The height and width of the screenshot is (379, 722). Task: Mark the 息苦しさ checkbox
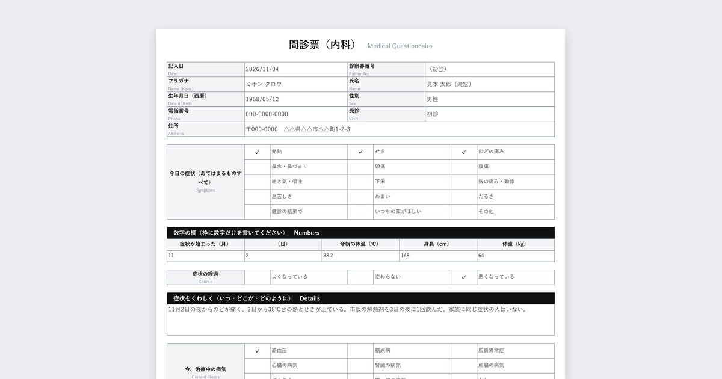point(257,197)
